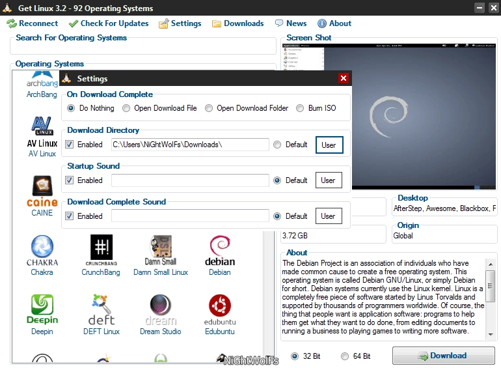The width and height of the screenshot is (501, 368).
Task: Click the Download button
Action: [443, 356]
